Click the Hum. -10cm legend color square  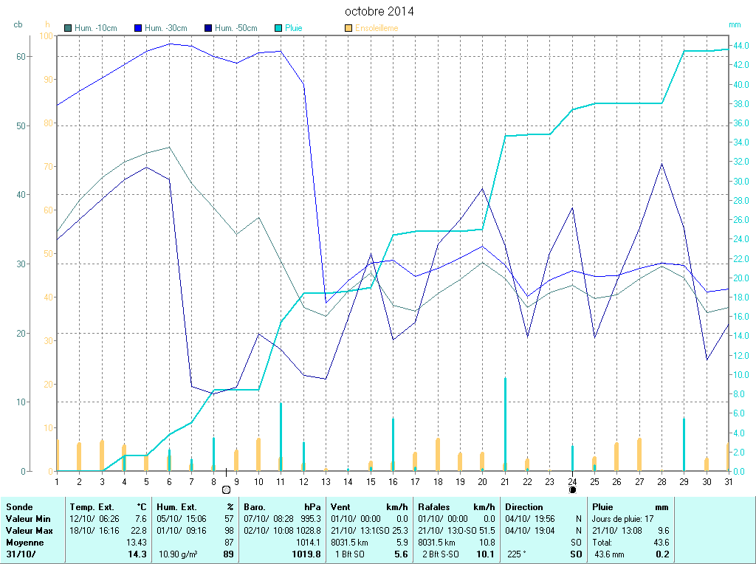(69, 28)
